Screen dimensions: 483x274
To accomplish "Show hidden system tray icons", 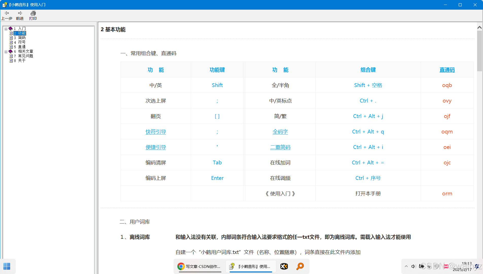I will (406, 266).
